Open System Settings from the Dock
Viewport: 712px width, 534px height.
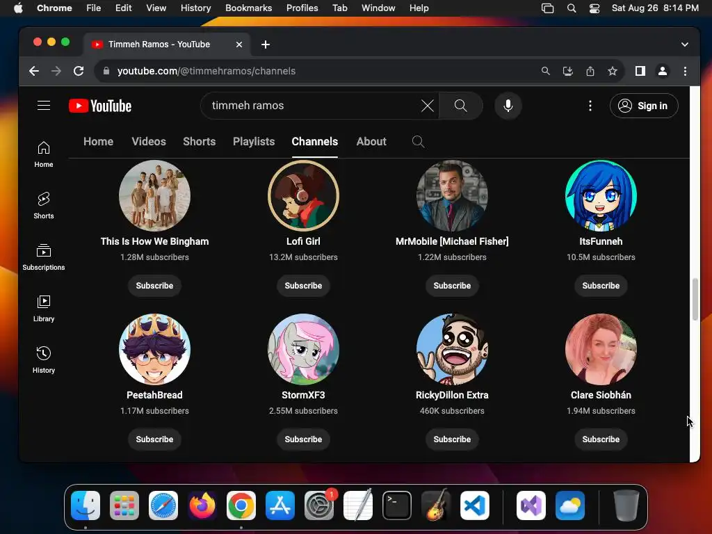319,505
